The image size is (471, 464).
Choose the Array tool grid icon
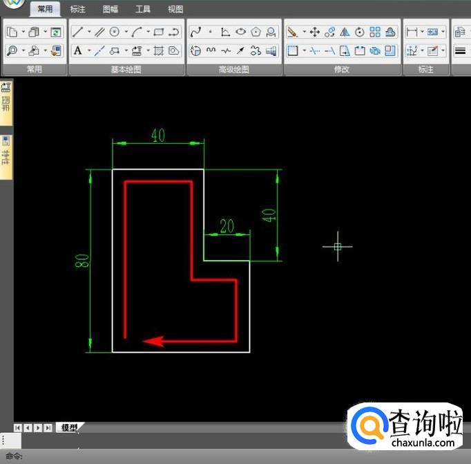375,32
